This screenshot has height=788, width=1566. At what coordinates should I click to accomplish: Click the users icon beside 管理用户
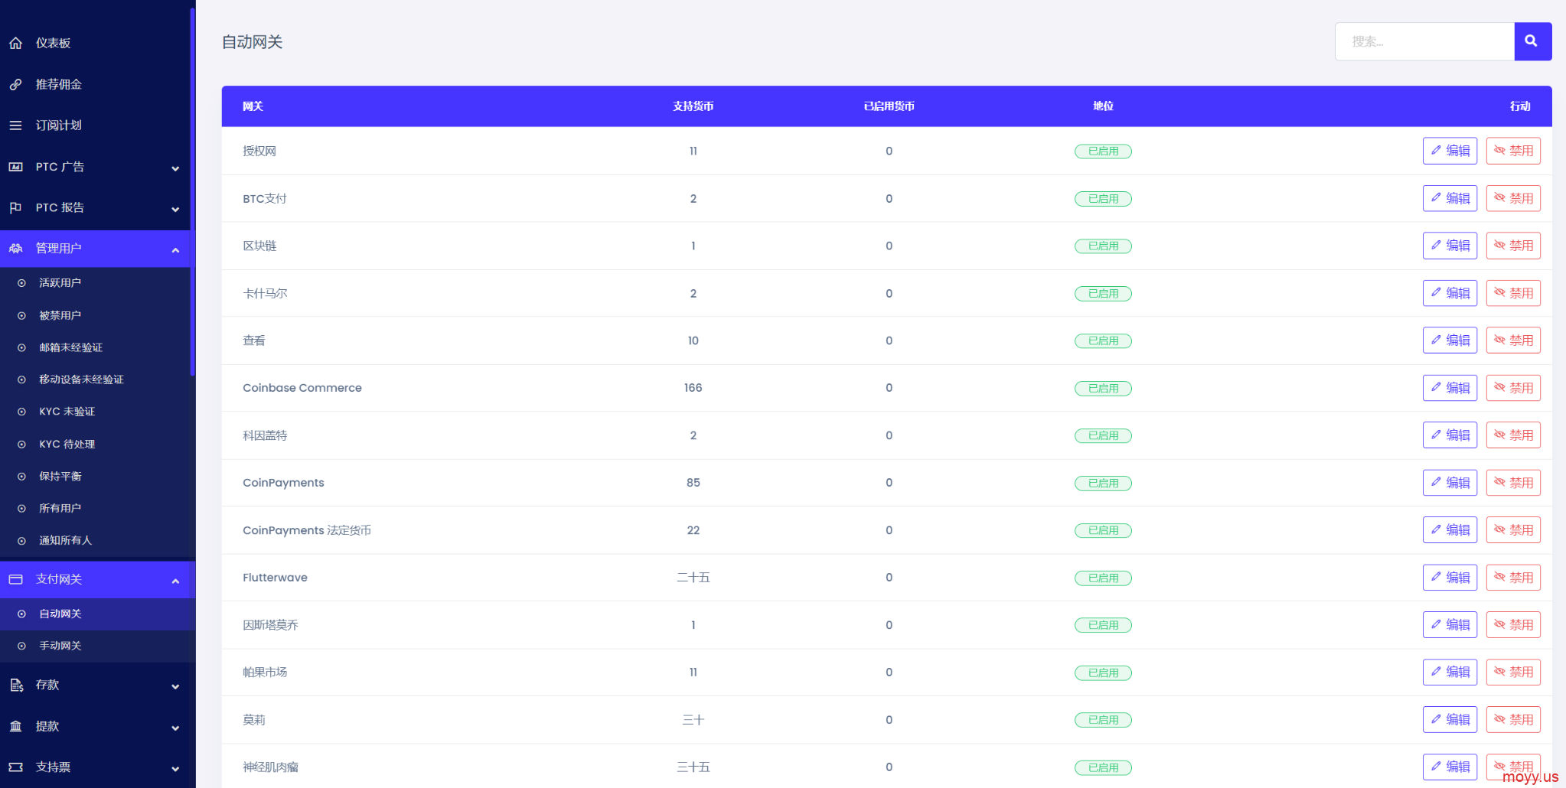tap(15, 249)
